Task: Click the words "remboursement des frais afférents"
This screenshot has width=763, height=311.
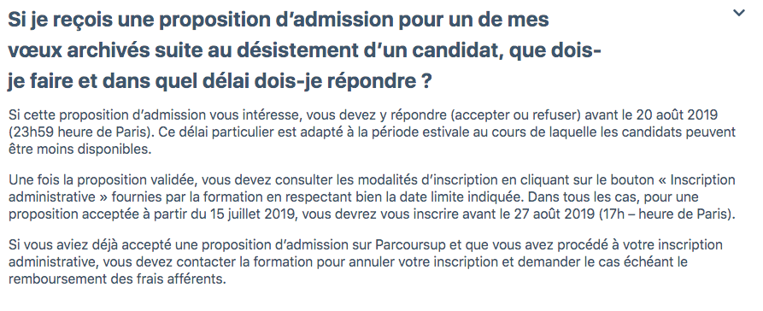Action: point(116,279)
